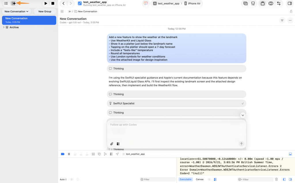This screenshot has height=183, width=295.
Task: Open the New Conversation dropdown button
Action: click(16, 11)
